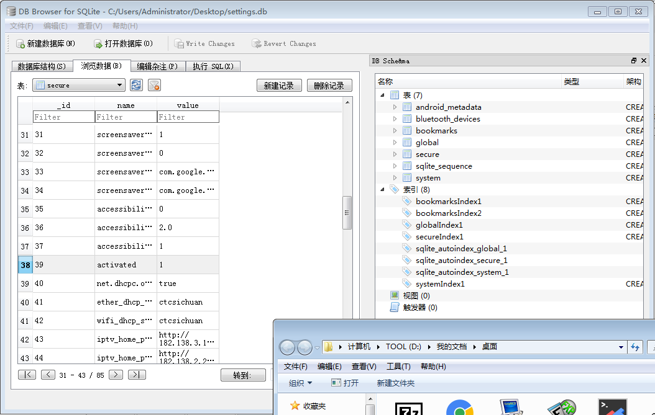Select the 视图 (0) views node
This screenshot has width=655, height=415.
coord(416,296)
